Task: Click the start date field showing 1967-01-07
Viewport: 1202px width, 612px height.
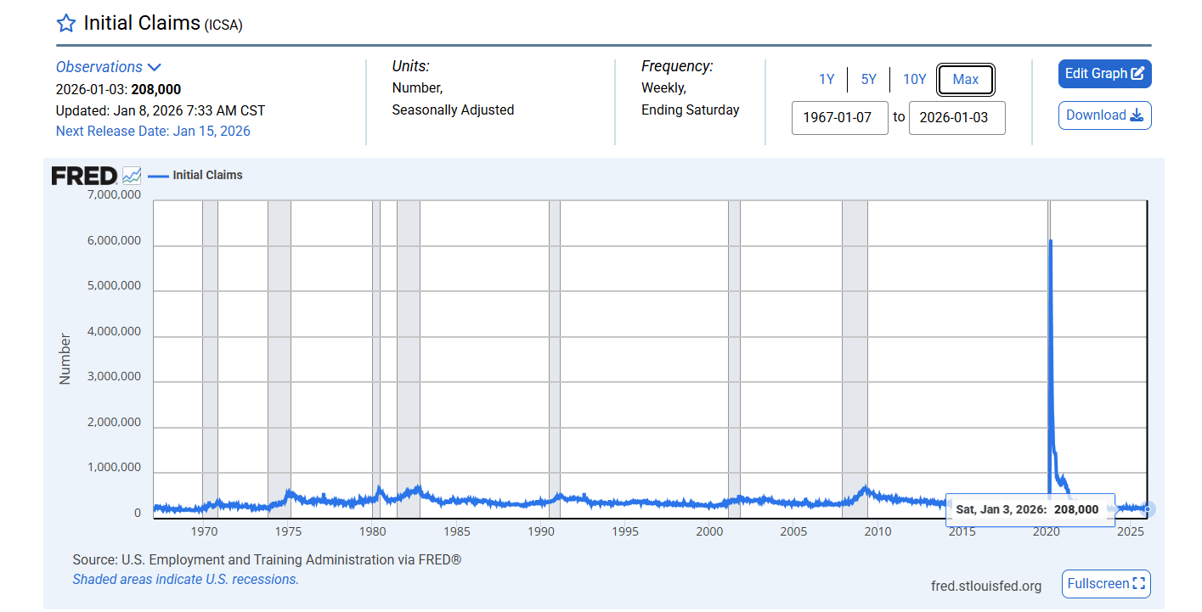Action: pyautogui.click(x=839, y=118)
